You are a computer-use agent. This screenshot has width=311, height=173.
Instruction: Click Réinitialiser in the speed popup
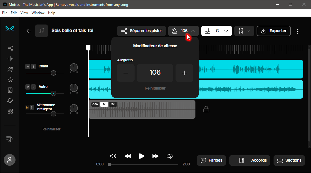point(155,88)
